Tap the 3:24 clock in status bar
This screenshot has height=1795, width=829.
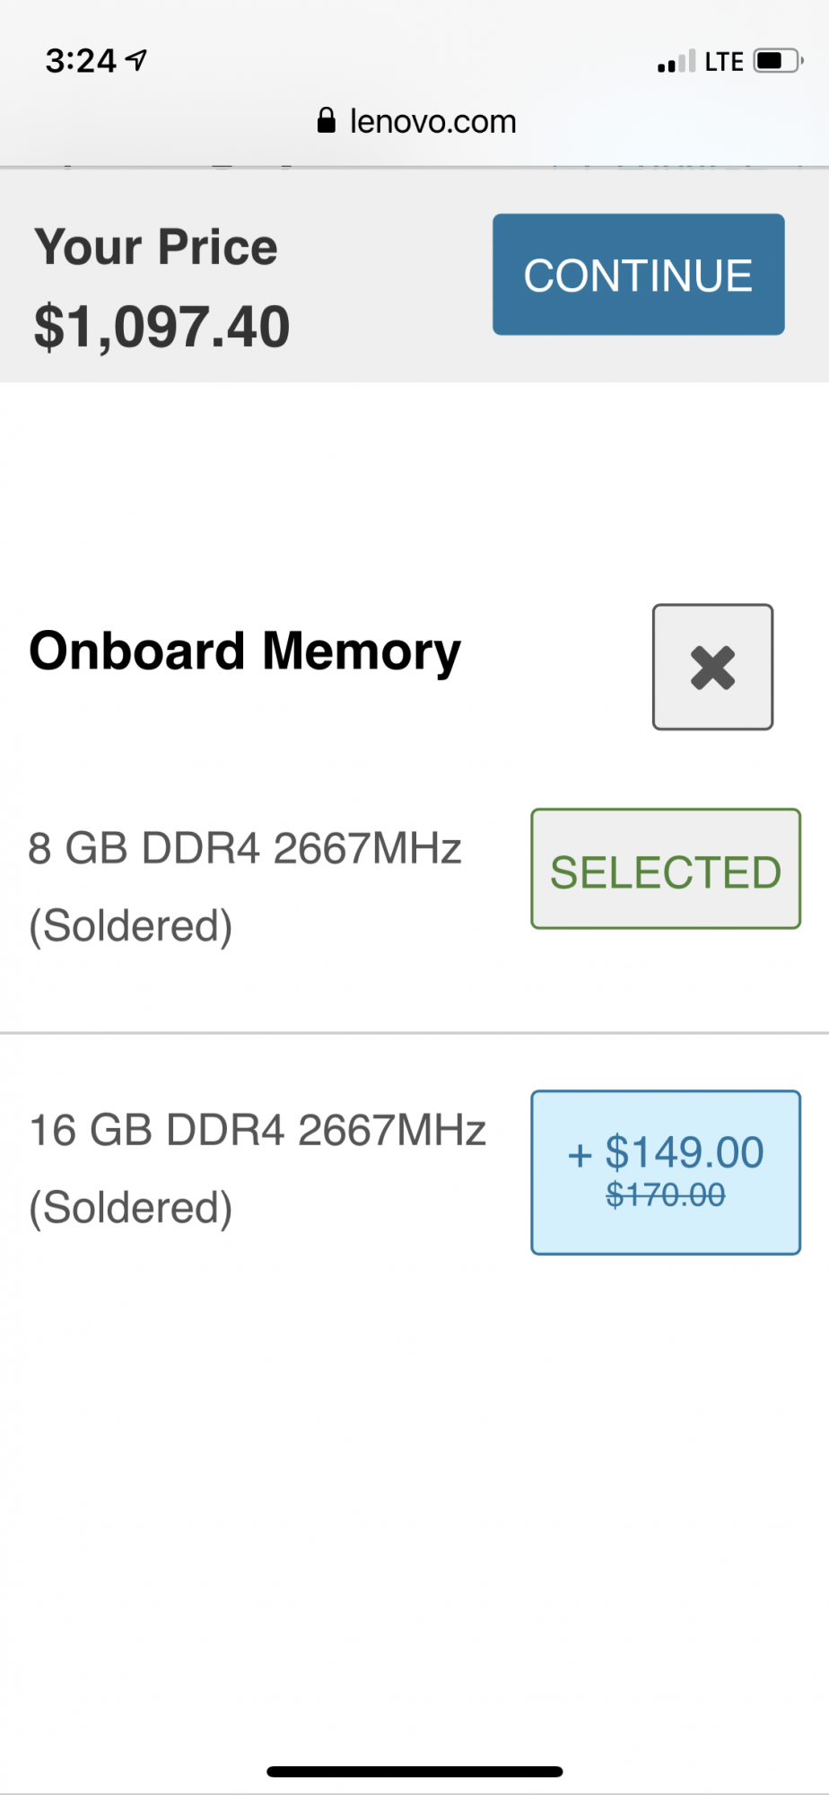(x=81, y=61)
